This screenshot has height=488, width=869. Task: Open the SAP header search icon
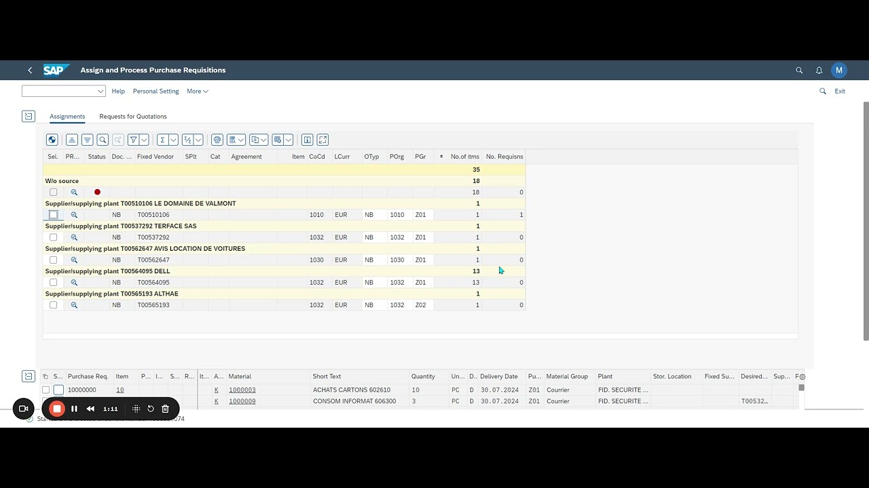click(x=799, y=70)
